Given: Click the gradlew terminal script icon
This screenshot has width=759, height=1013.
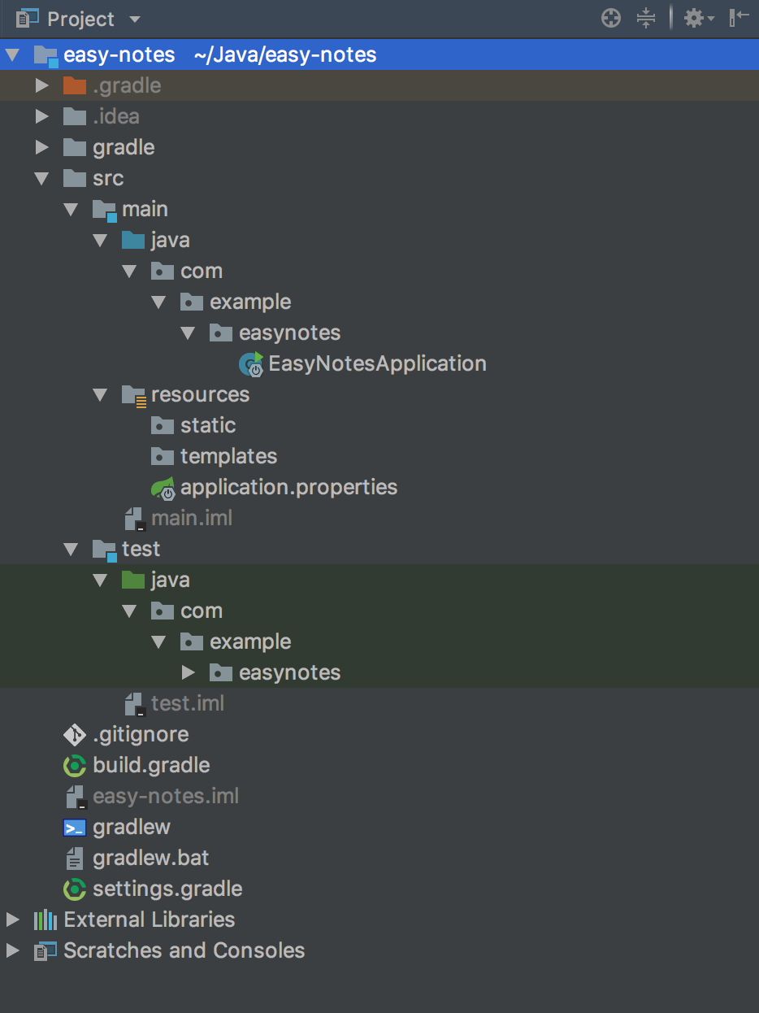Looking at the screenshot, I should [x=75, y=828].
